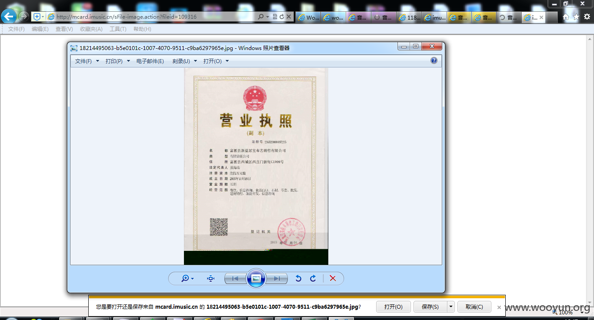Click the browser back arrow button

click(x=9, y=17)
